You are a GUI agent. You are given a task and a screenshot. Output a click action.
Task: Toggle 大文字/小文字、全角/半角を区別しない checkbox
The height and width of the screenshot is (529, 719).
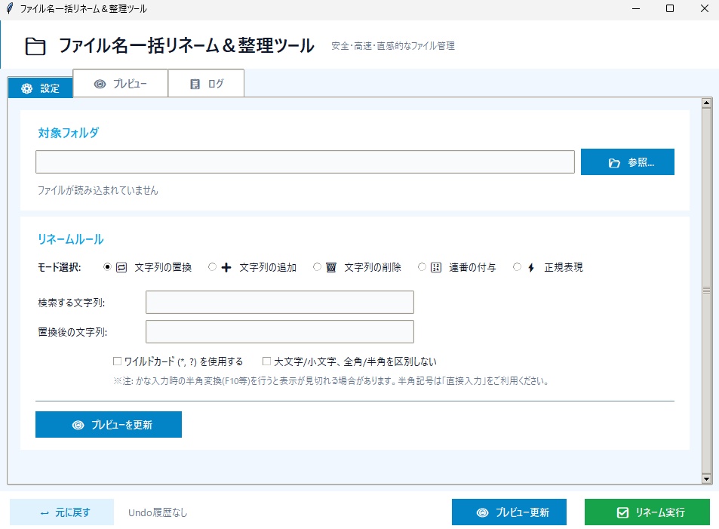click(x=266, y=361)
